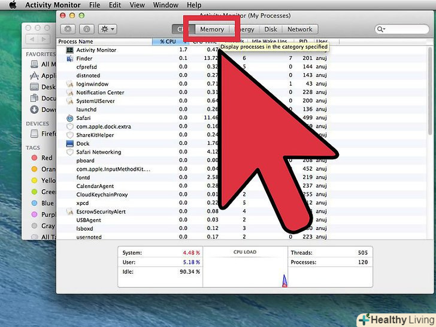This screenshot has height=327, width=436.
Task: Click Finder forward button in background window
Action: pyautogui.click(x=44, y=39)
